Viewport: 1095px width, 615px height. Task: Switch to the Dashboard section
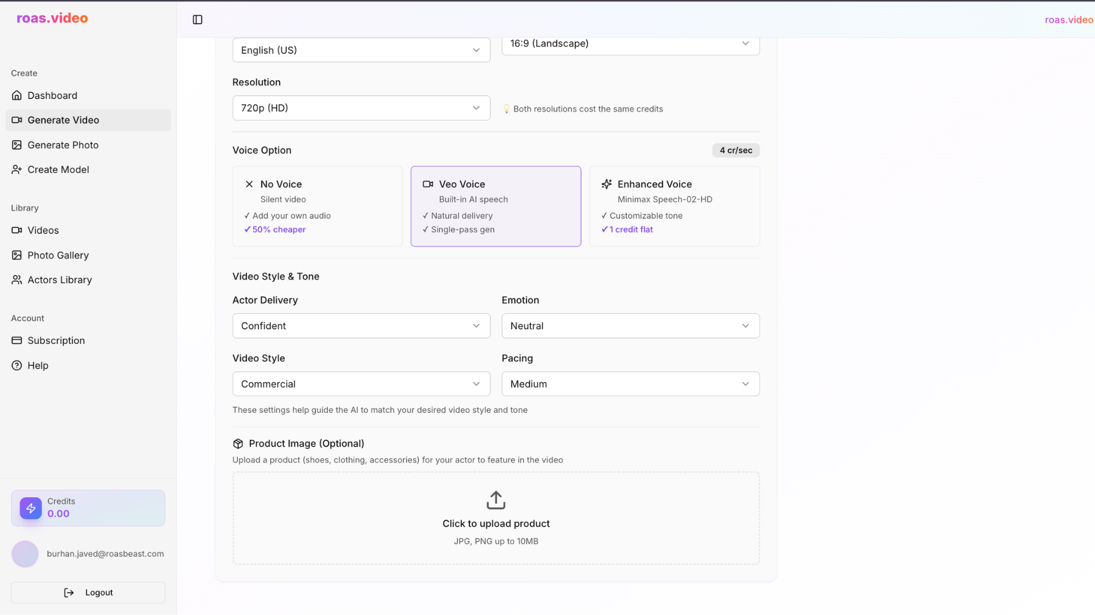coord(52,95)
